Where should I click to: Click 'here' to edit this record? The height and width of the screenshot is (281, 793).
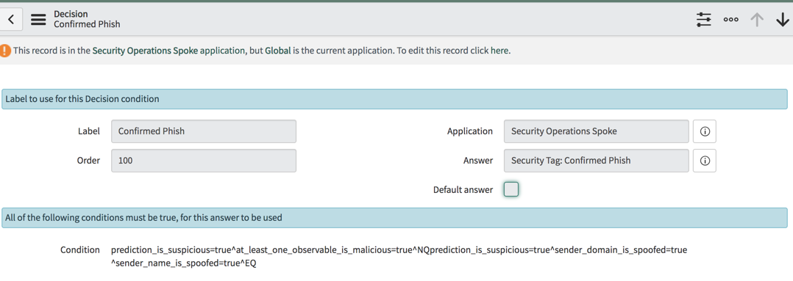tap(499, 51)
